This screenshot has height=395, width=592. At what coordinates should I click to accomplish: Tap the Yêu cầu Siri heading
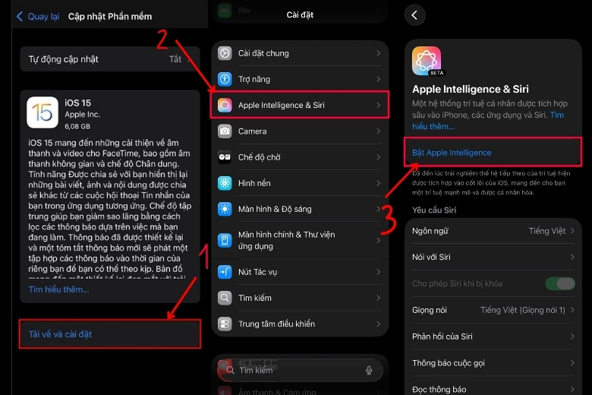[434, 210]
